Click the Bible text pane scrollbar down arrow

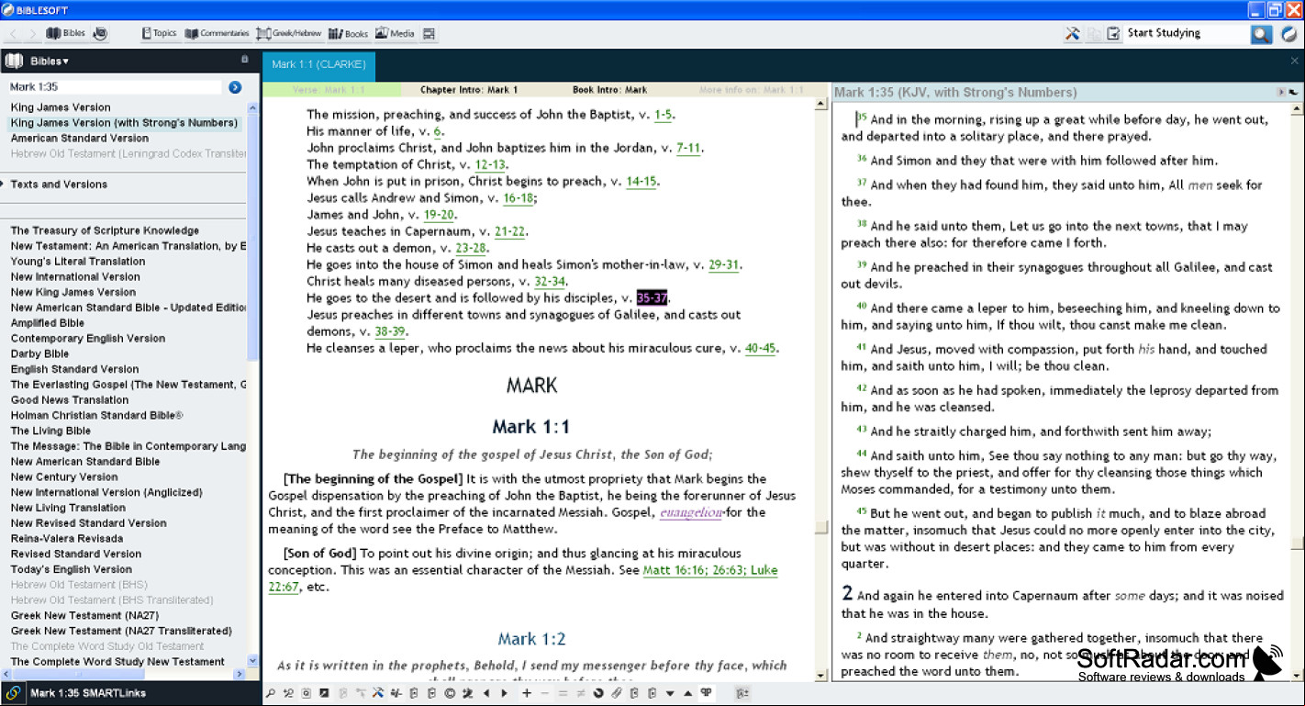click(1298, 676)
